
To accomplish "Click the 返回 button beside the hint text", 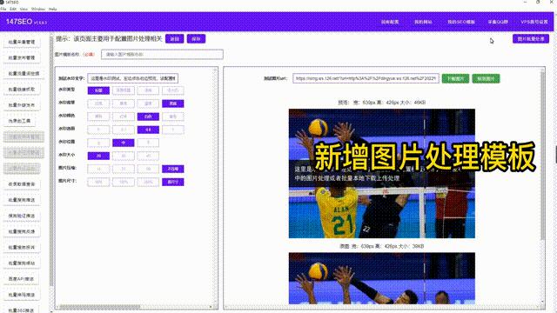I will (x=174, y=38).
